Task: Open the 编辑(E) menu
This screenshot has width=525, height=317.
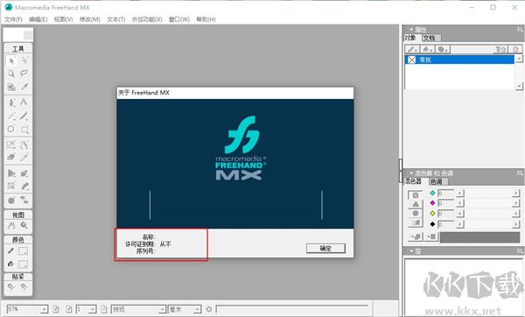Action: point(38,19)
